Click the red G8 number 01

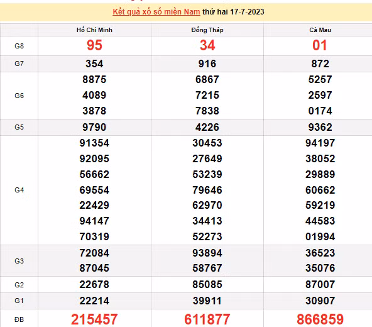(x=320, y=45)
